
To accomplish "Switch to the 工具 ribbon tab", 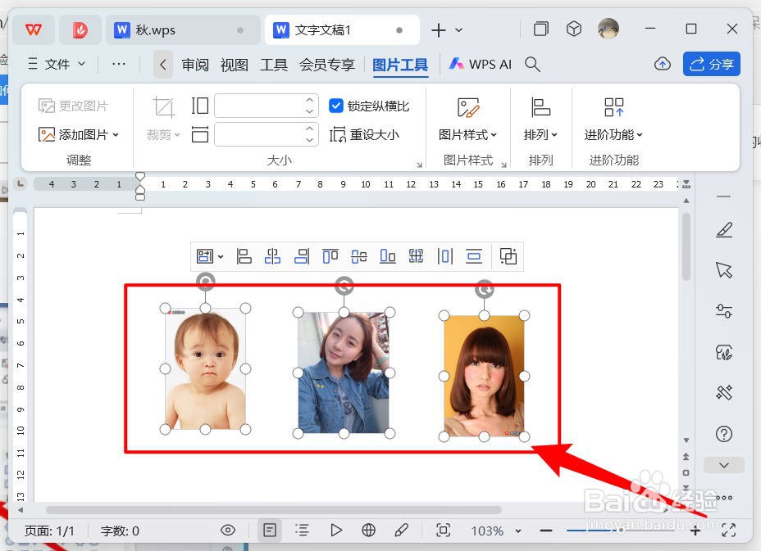I will tap(273, 65).
